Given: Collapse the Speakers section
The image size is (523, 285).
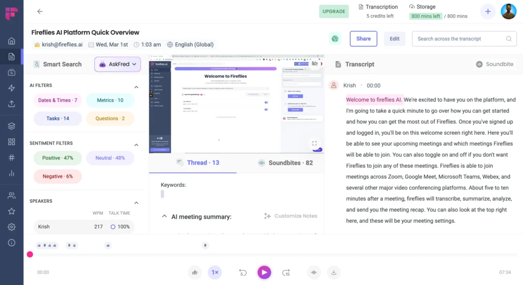Looking at the screenshot, I should (x=136, y=203).
